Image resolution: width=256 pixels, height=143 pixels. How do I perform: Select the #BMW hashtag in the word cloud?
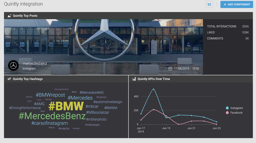(66, 106)
